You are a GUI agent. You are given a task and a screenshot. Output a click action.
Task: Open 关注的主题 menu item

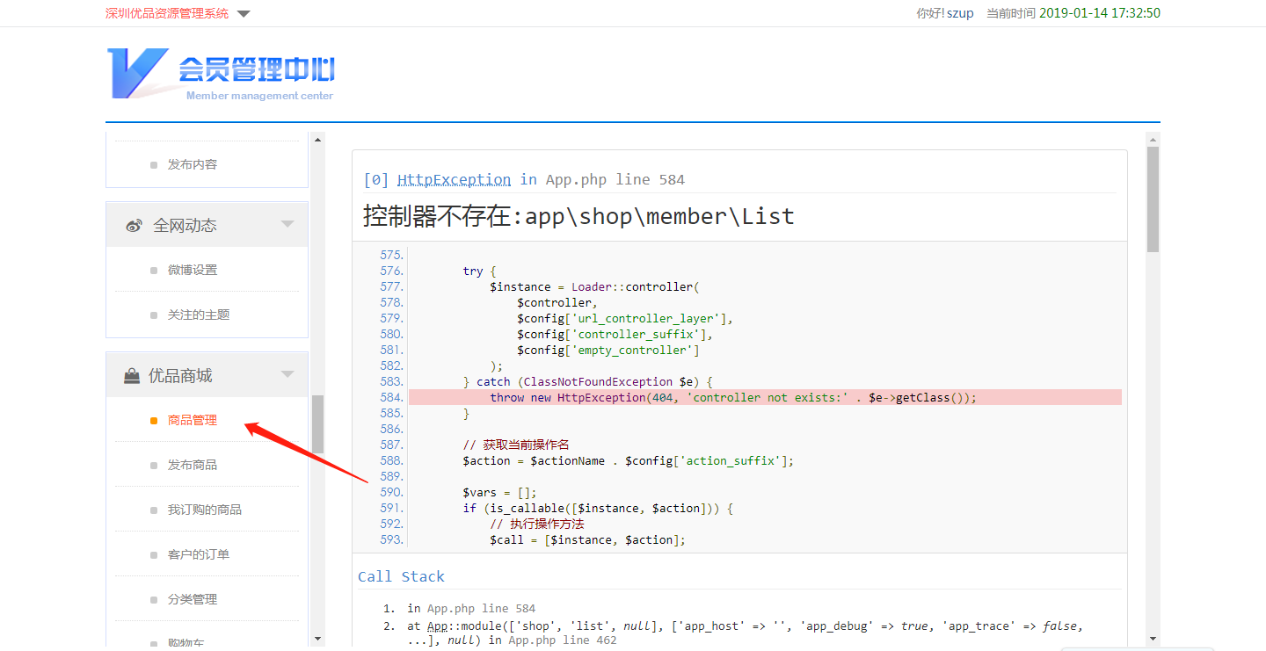pos(199,315)
